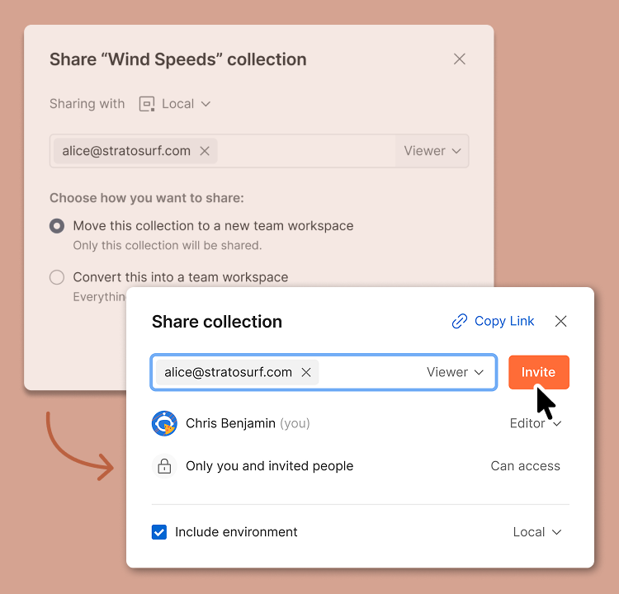619x594 pixels.
Task: Click inside the Share collection email input field
Action: tap(367, 372)
